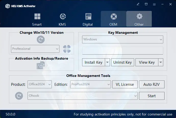Open the skin shirt icon in title bar
Image resolution: width=176 pixels, height=118 pixels.
tap(146, 4)
